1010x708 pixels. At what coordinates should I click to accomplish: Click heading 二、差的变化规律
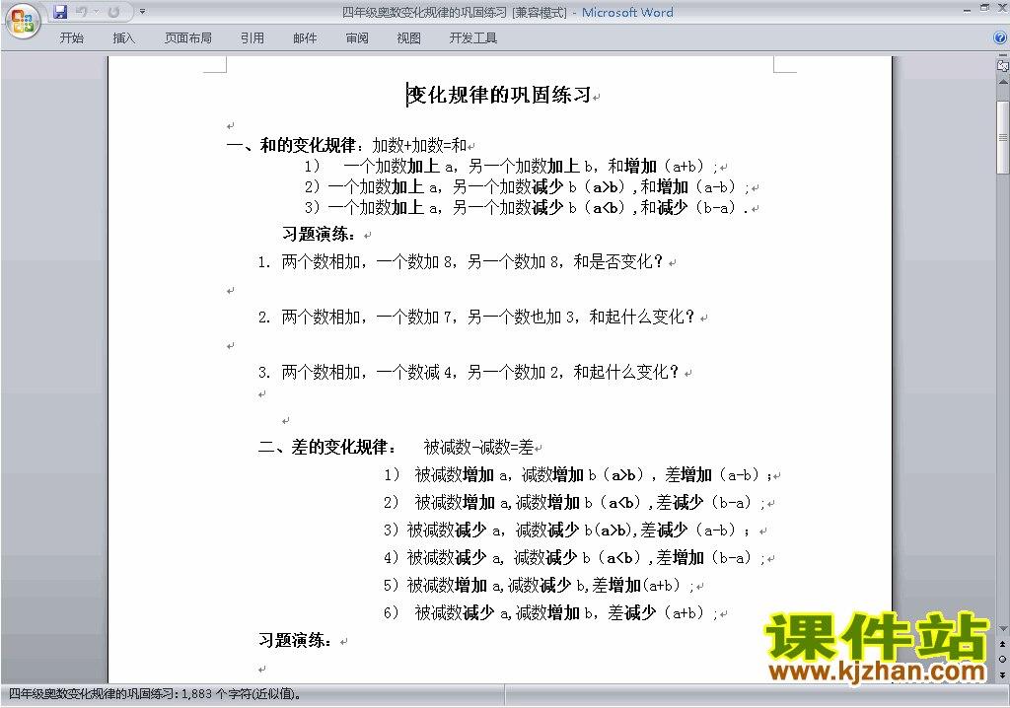pos(326,447)
